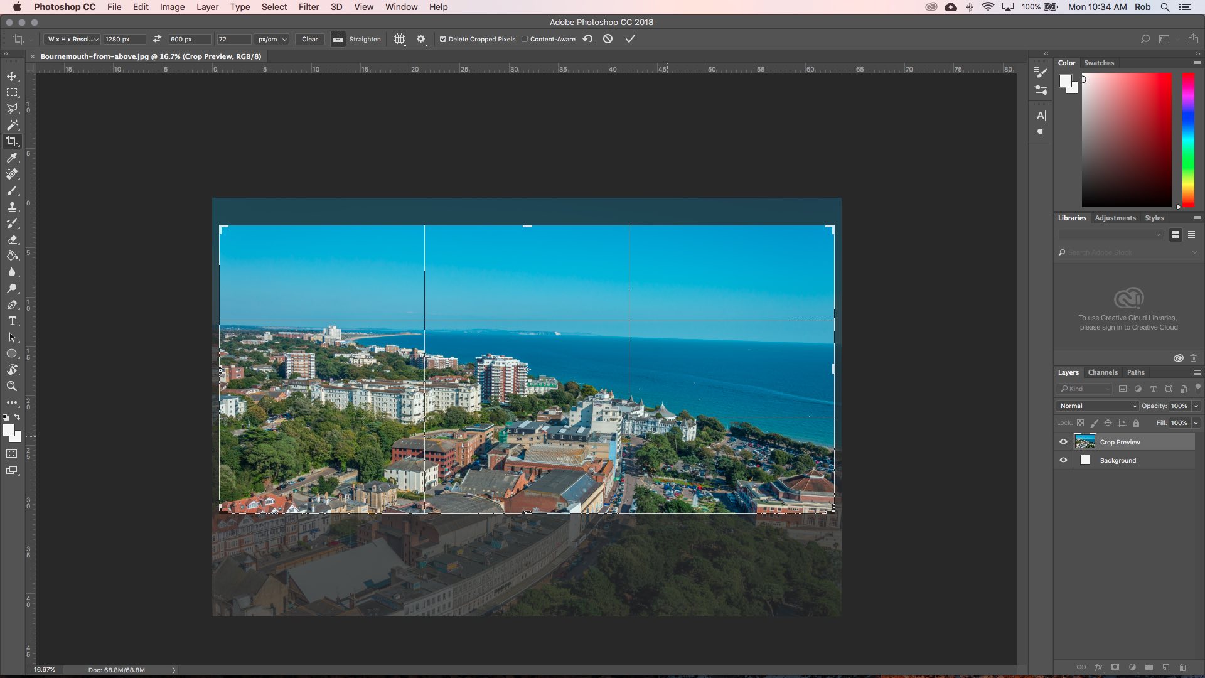The width and height of the screenshot is (1205, 678).
Task: Open the W x H x Resolution preset dropdown
Action: click(x=73, y=39)
